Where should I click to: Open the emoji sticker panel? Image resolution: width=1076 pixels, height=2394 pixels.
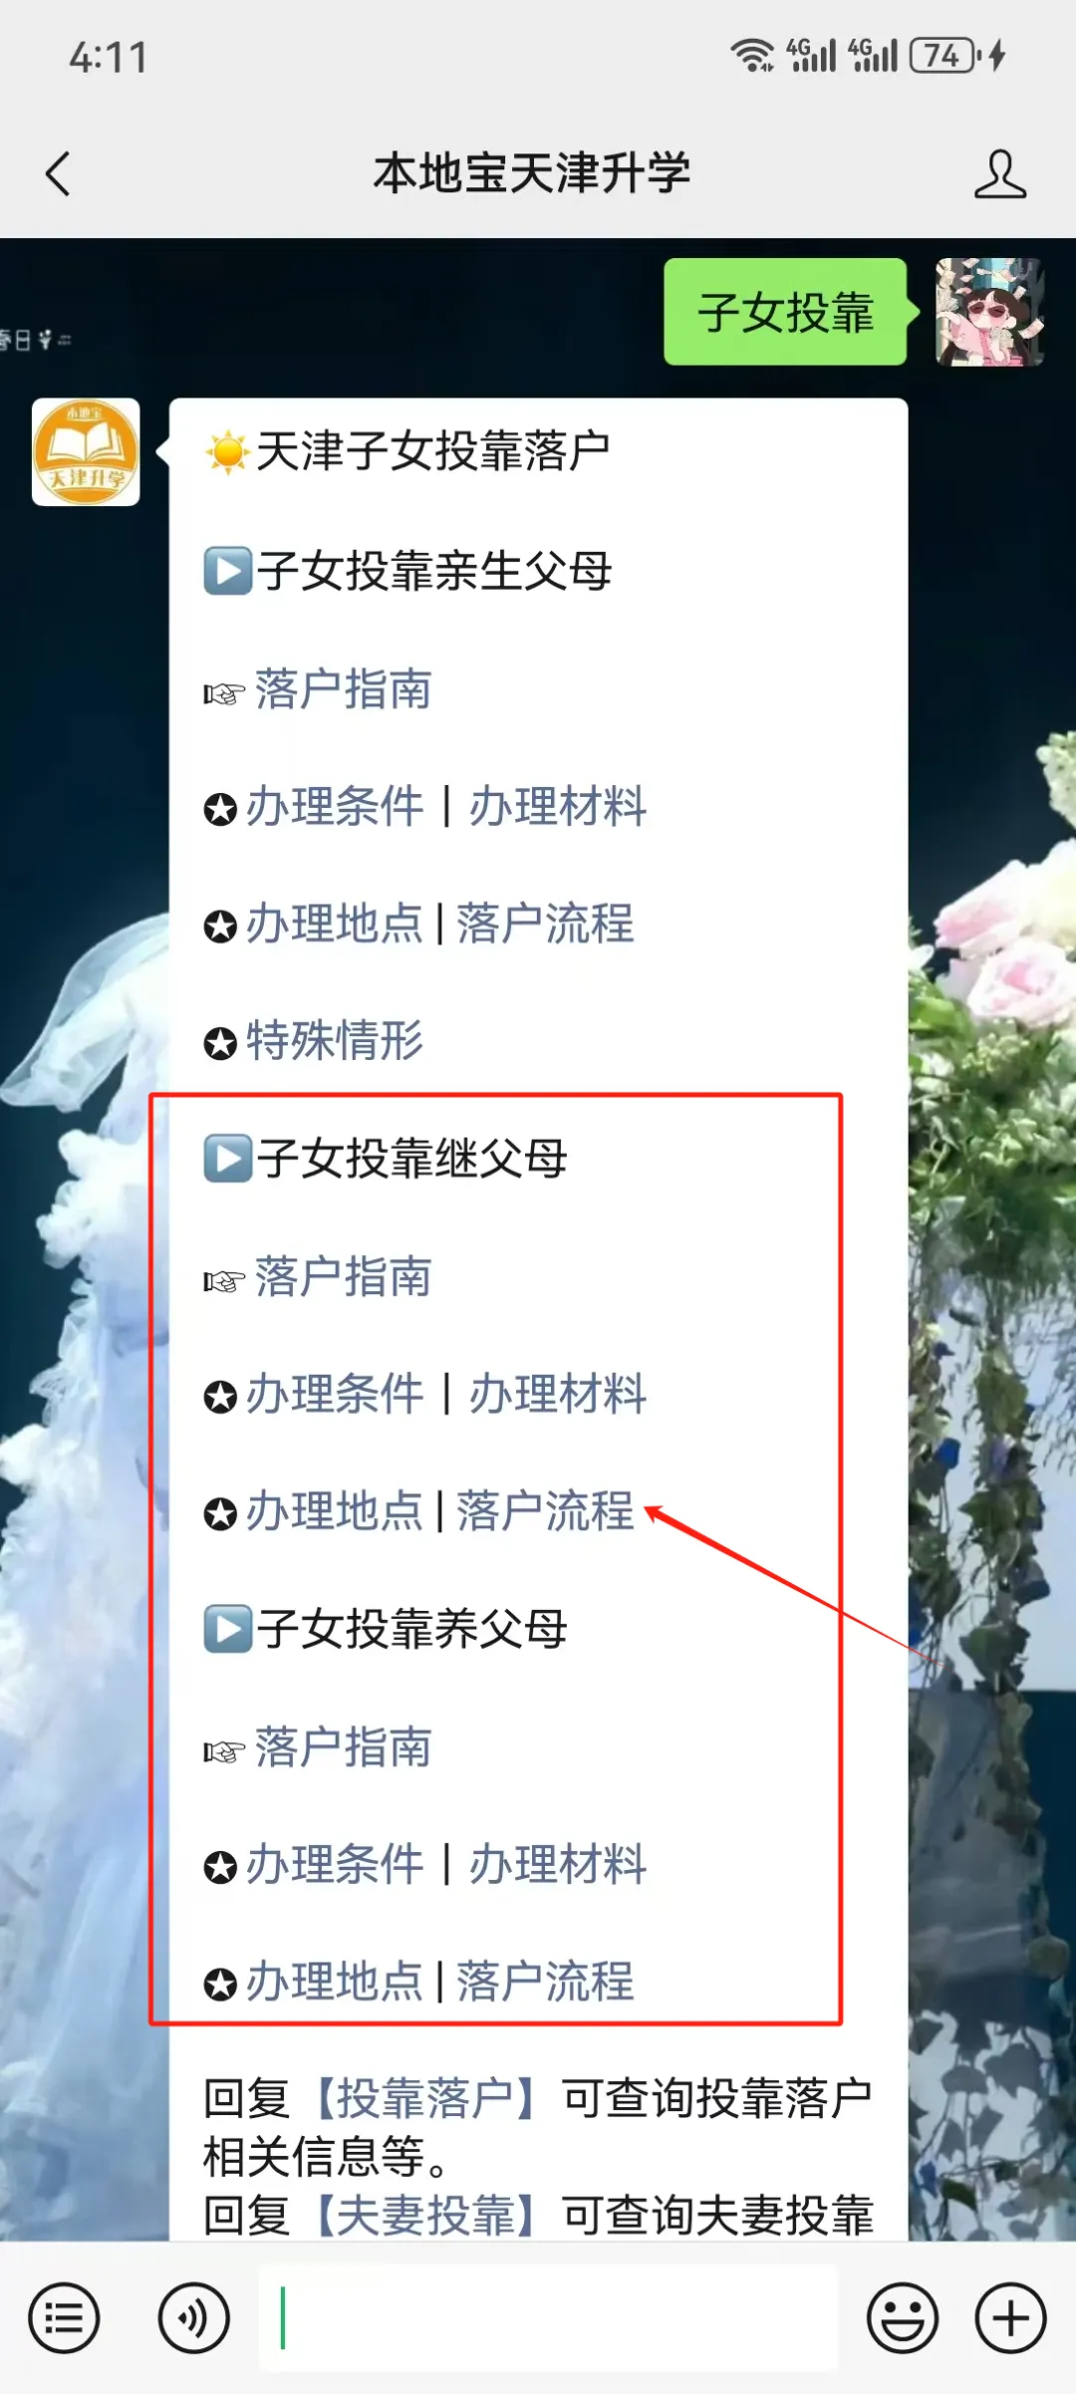pos(903,2318)
